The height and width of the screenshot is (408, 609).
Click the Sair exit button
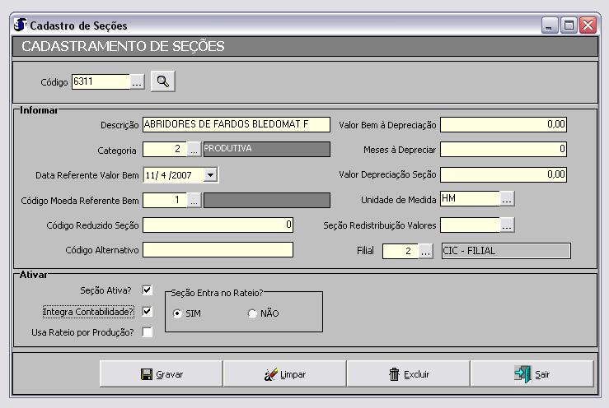click(x=532, y=374)
